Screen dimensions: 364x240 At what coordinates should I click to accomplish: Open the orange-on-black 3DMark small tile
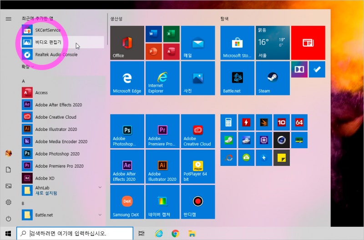[264, 122]
